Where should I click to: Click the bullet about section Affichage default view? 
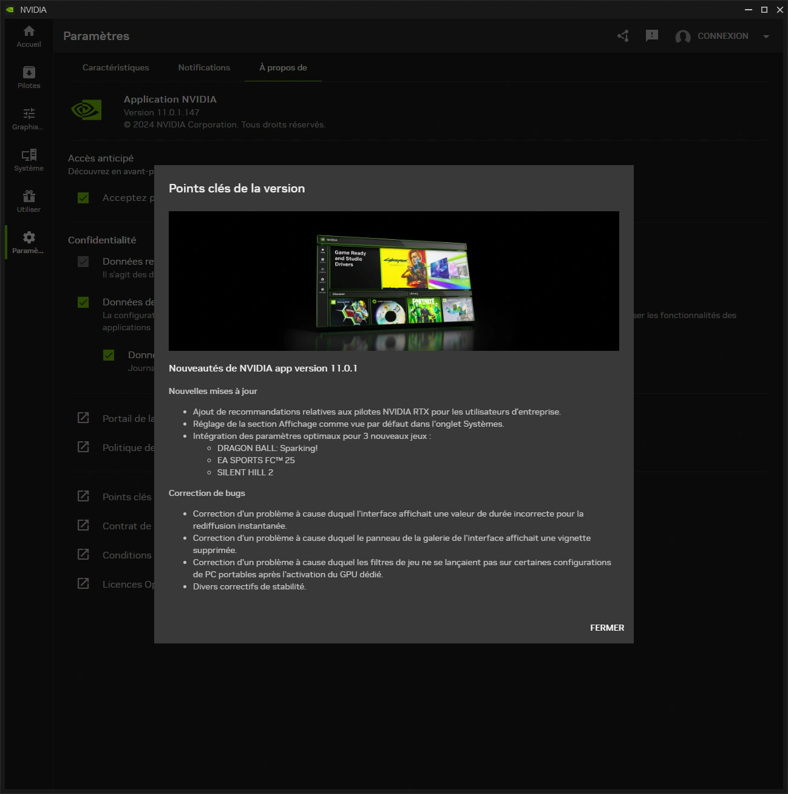[348, 424]
